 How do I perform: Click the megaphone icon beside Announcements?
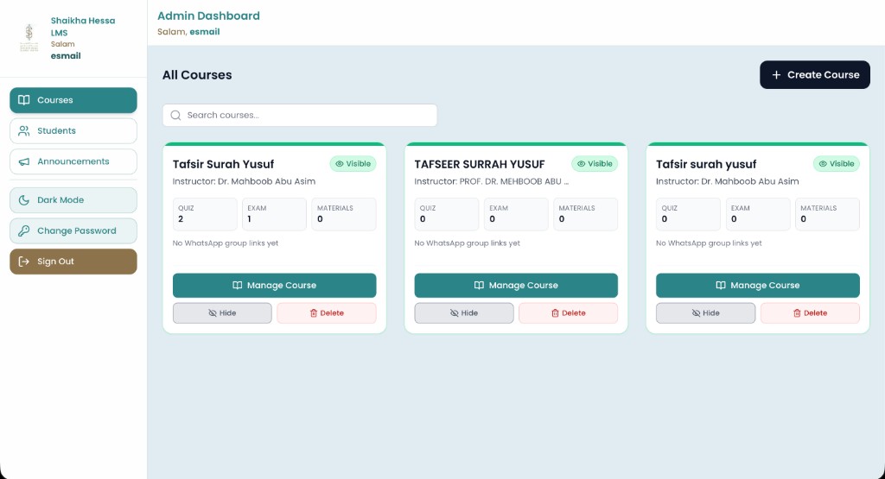pos(23,161)
